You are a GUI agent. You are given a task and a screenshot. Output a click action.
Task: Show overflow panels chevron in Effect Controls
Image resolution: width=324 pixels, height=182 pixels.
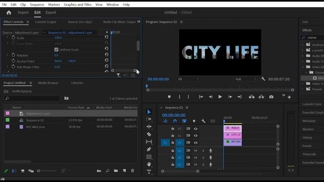click(139, 22)
